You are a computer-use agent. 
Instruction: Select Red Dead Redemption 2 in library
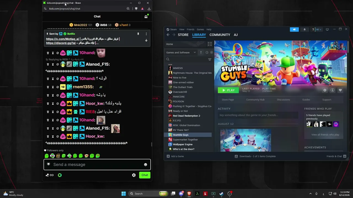(x=186, y=116)
